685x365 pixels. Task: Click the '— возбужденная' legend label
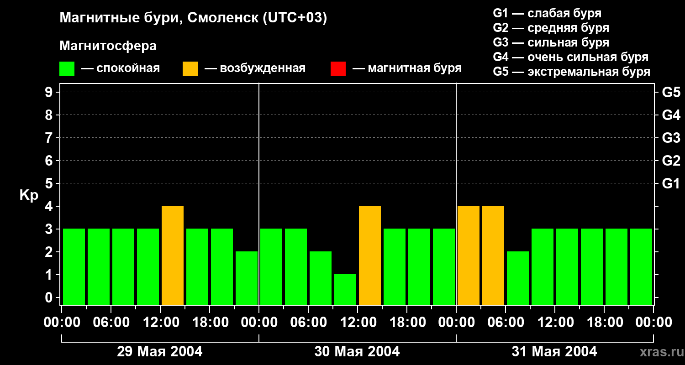pyautogui.click(x=255, y=69)
